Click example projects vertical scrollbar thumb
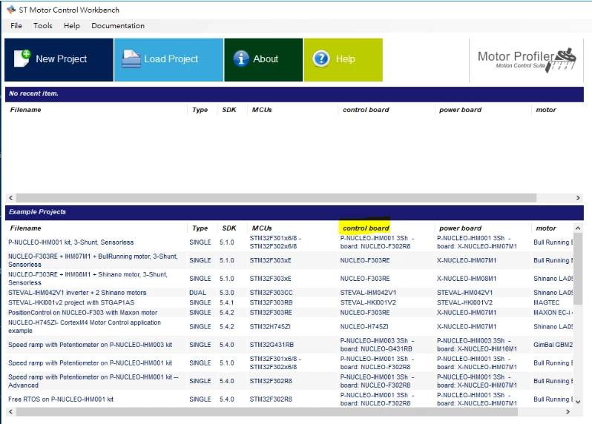 [578, 269]
